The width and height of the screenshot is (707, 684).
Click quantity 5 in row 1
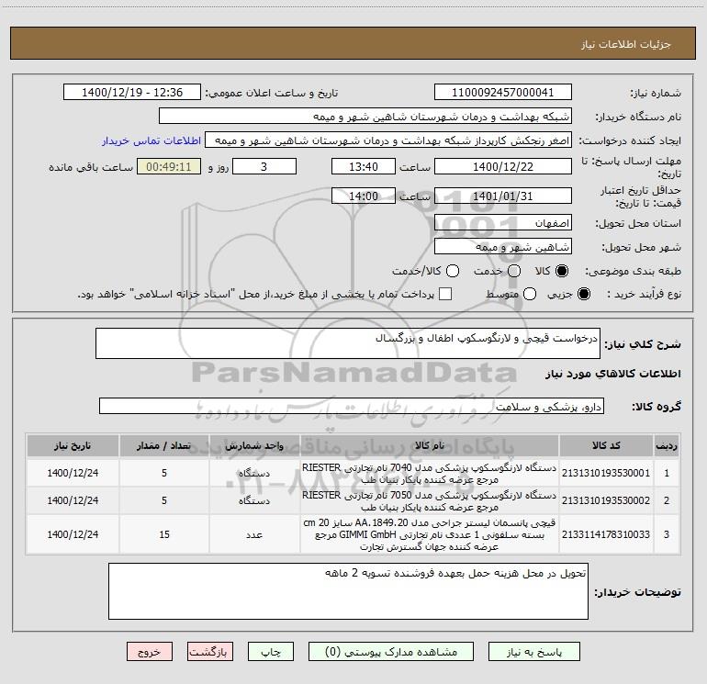tap(164, 473)
